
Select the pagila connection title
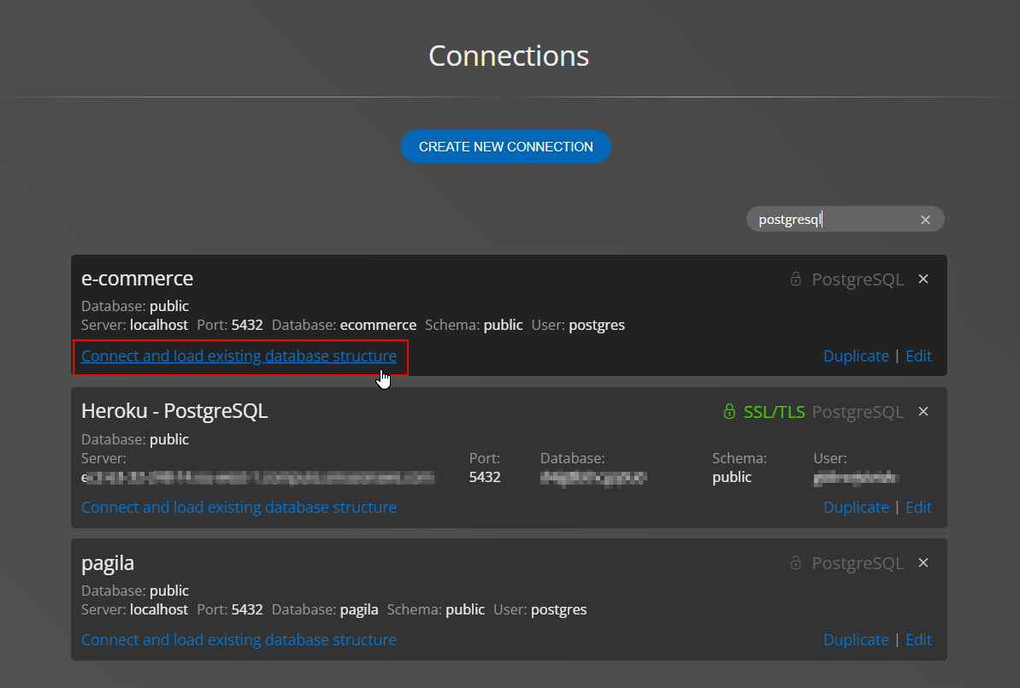click(108, 563)
